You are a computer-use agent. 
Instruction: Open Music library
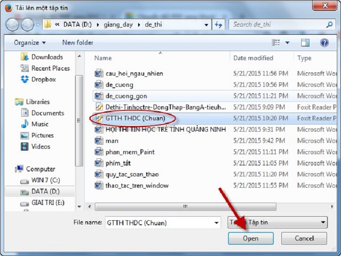pos(35,124)
